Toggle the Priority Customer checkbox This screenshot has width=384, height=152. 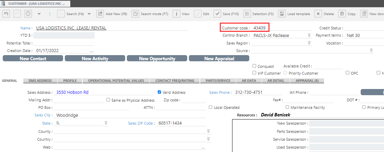tap(285, 73)
